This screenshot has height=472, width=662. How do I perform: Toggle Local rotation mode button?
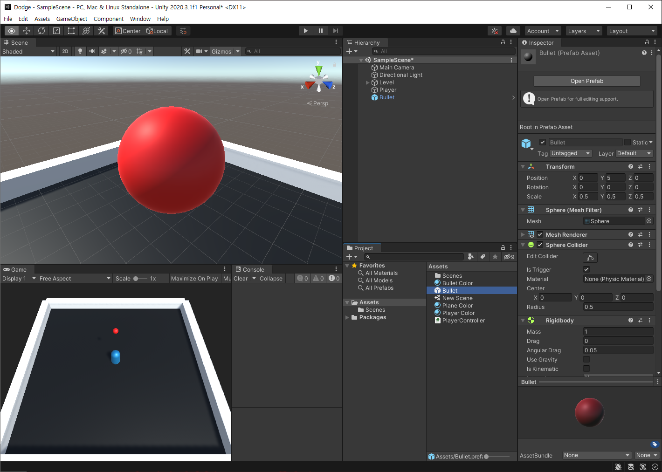pos(157,31)
